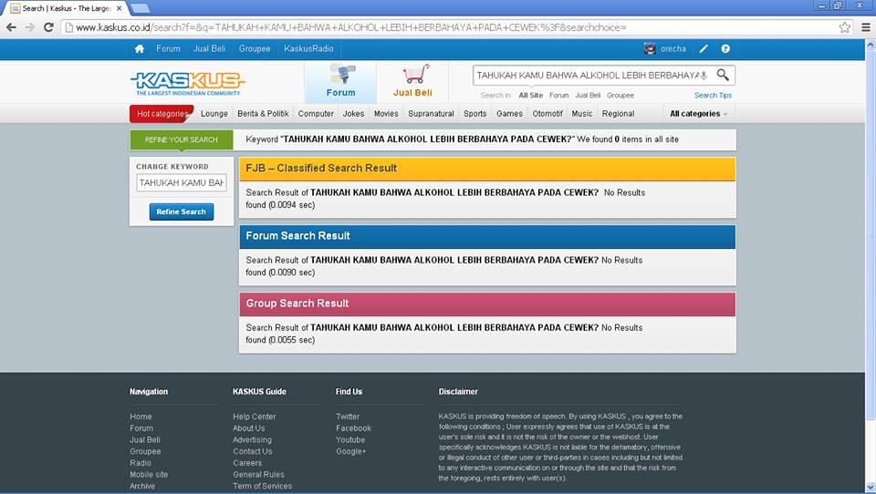The image size is (876, 494).
Task: Click the Kaskus logo
Action: click(x=188, y=84)
